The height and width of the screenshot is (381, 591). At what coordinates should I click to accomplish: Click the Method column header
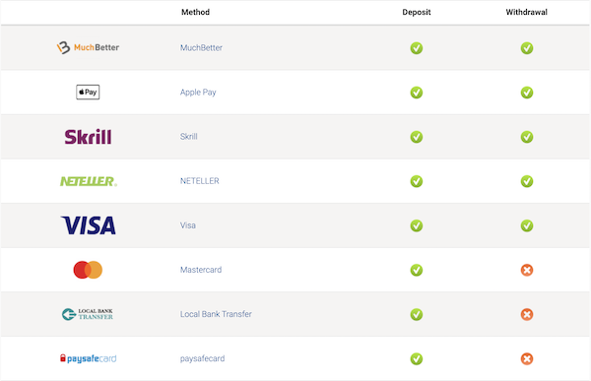click(195, 12)
